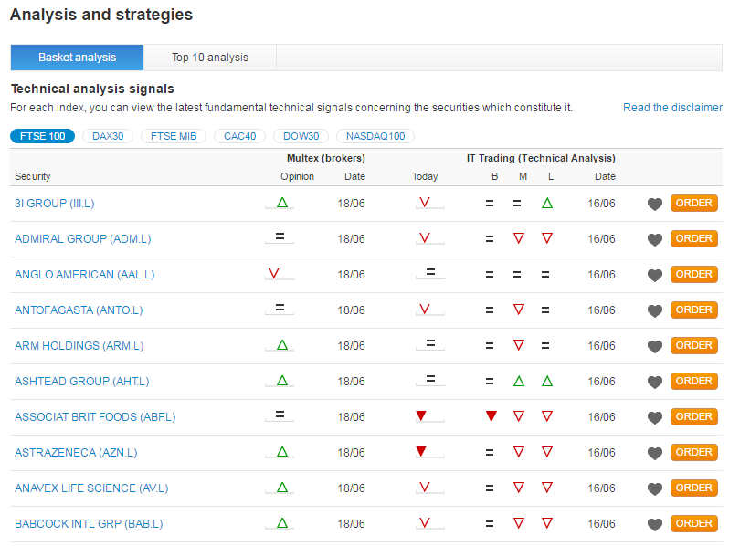
Task: Click ASTRAZENECA red L signal triangle
Action: tap(547, 452)
